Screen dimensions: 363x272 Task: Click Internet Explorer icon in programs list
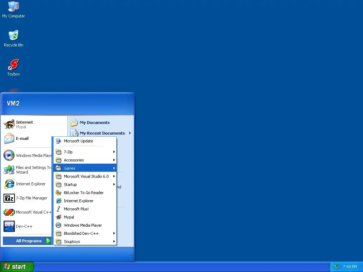point(58,201)
